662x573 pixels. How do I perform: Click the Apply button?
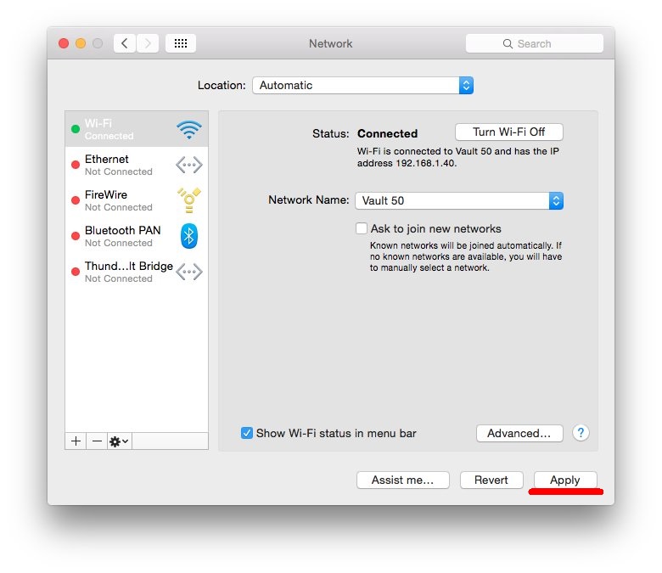[x=565, y=480]
